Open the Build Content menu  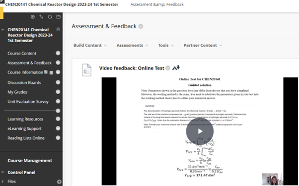coord(90,45)
